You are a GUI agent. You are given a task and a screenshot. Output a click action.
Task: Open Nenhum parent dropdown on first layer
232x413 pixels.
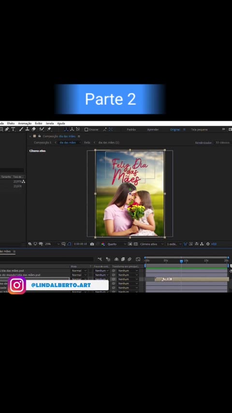point(128,271)
